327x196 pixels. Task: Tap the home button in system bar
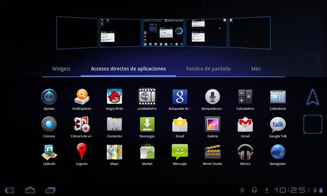30,190
